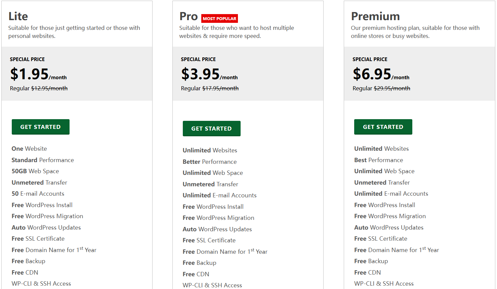Image resolution: width=497 pixels, height=289 pixels.
Task: Click the struck-through $29.95/month regular price
Action: (392, 88)
